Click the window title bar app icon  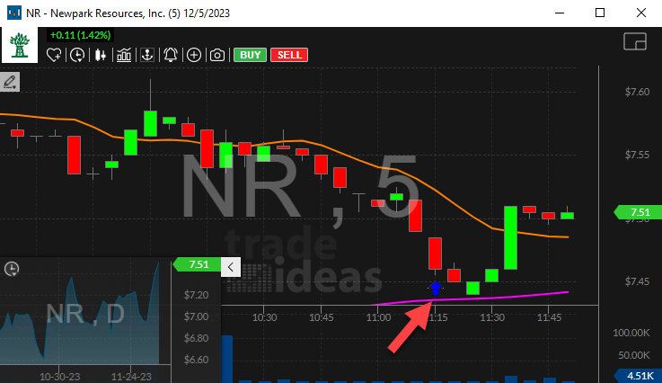coord(14,13)
